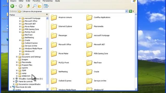Click the address field path text
Image resolution: width=166 pixels, height=93 pixels.
32,11
